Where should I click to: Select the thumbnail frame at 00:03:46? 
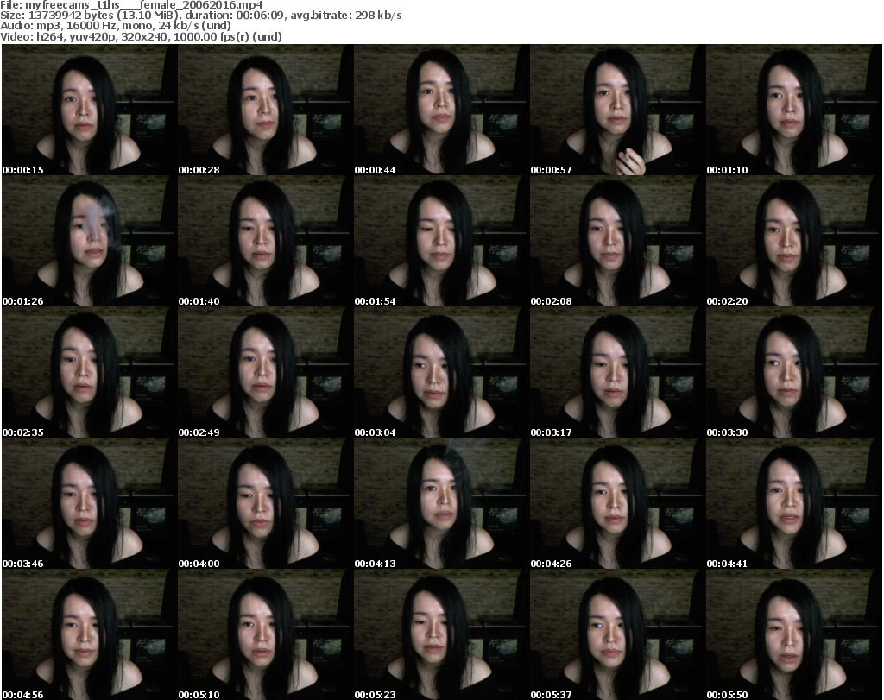point(90,504)
